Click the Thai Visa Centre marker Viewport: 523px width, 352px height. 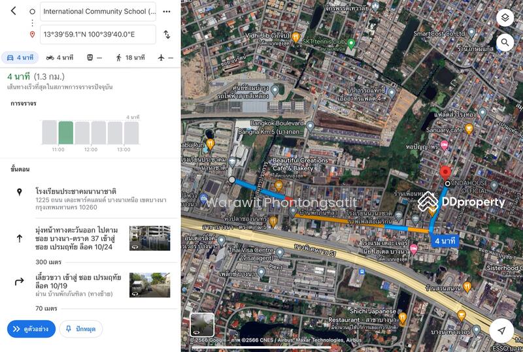coord(280,253)
